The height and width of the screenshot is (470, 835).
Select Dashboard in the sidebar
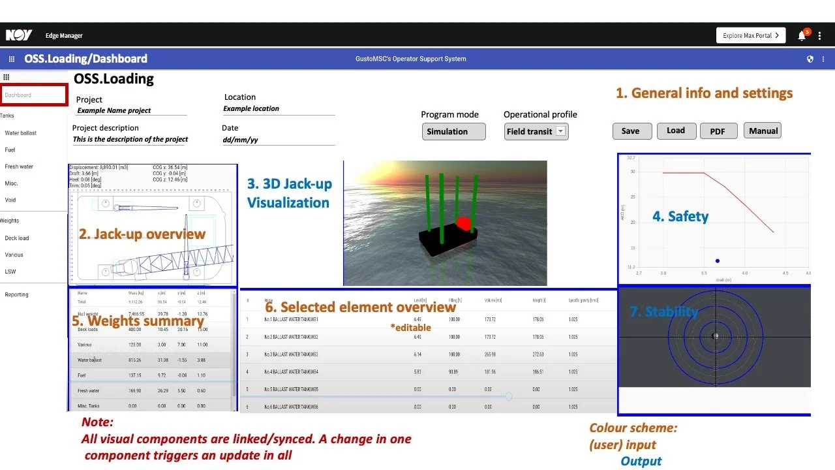click(x=34, y=95)
